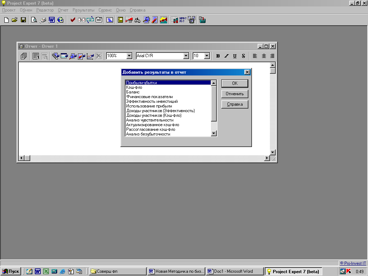The image size is (368, 276).
Task: Toggle italic formatting in report toolbar
Action: (226, 56)
